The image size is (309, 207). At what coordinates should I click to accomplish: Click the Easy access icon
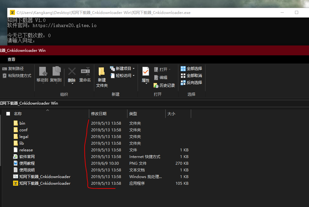point(112,76)
